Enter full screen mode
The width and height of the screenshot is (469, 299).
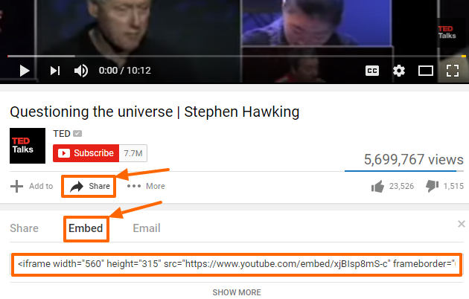pos(453,71)
